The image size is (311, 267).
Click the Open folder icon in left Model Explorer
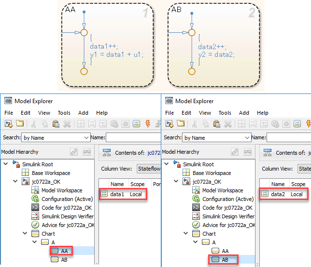(20, 124)
